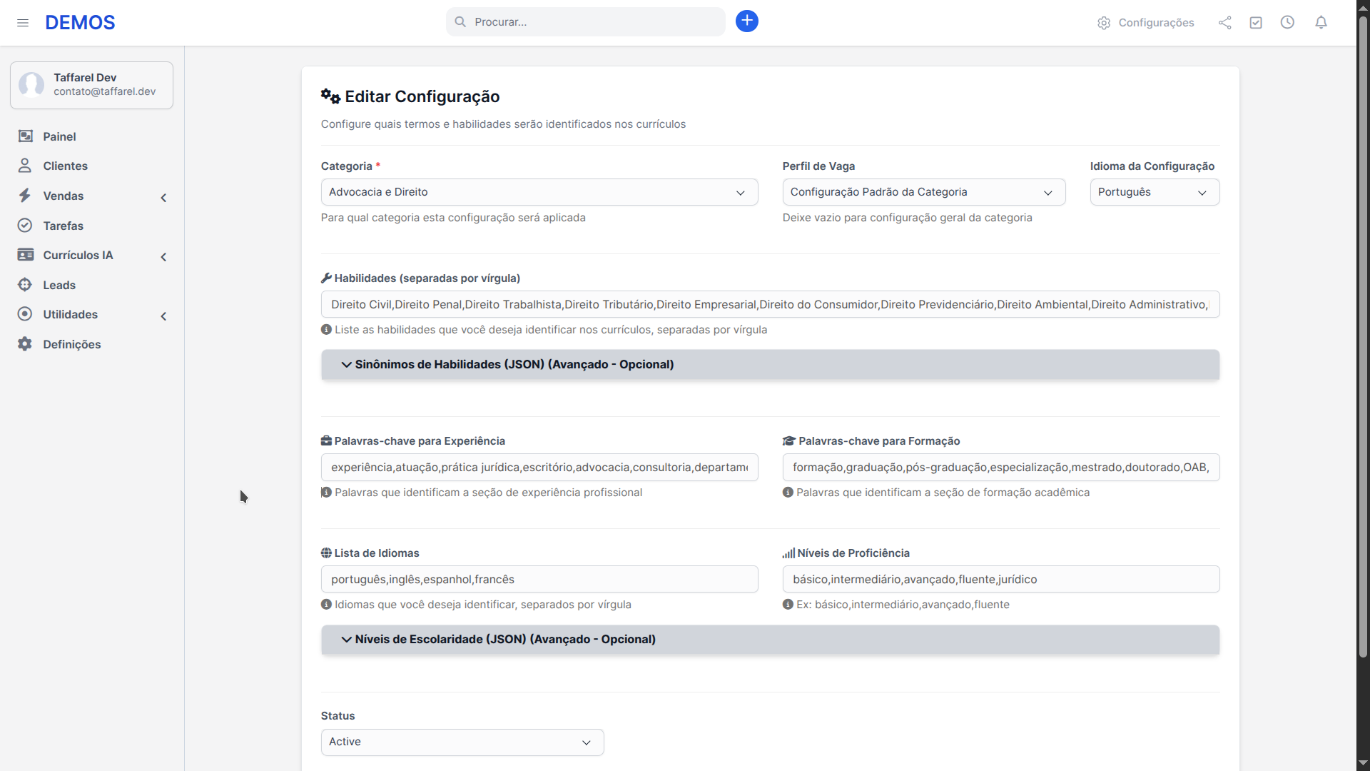
Task: Select Leads in the sidebar
Action: 59,285
